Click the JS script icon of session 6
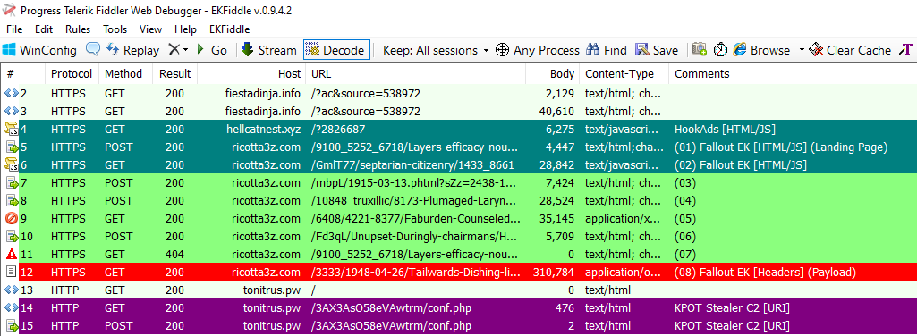This screenshot has width=917, height=336. [11, 164]
